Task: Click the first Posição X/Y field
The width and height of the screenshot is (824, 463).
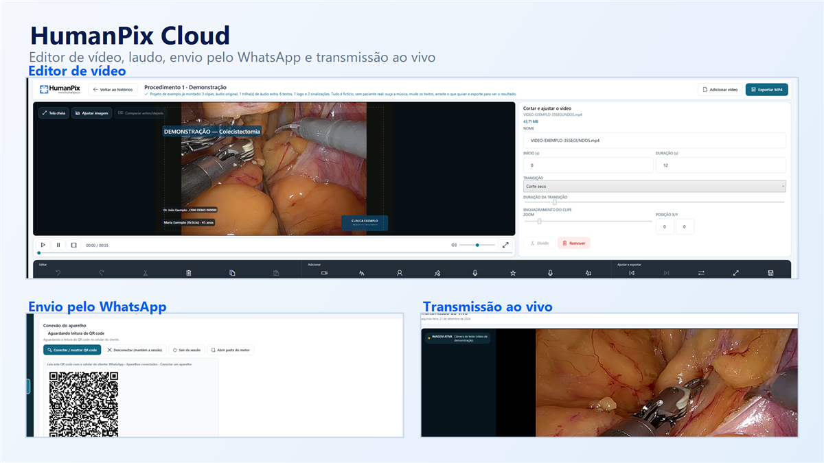Action: (x=665, y=227)
